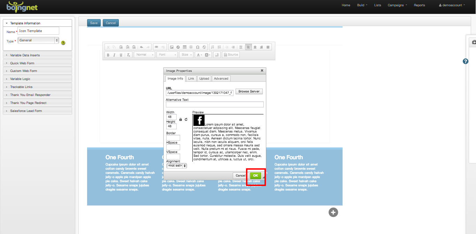Click the Cut icon in the editor toolbar
The width and height of the screenshot is (476, 234).
108,47
